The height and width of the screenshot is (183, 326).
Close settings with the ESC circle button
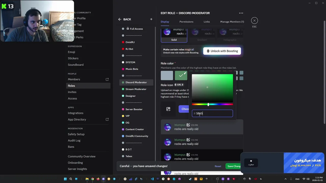254,21
